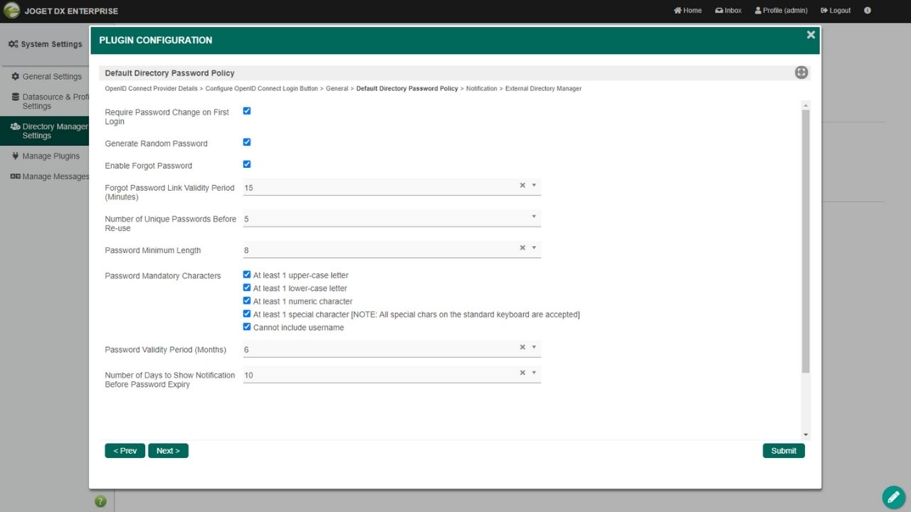Go to General breadcrumb step
This screenshot has width=911, height=512.
point(337,89)
